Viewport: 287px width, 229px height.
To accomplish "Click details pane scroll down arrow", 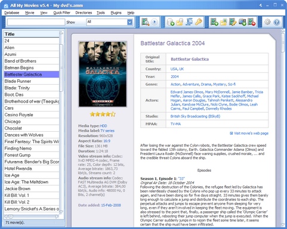I will [283, 225].
